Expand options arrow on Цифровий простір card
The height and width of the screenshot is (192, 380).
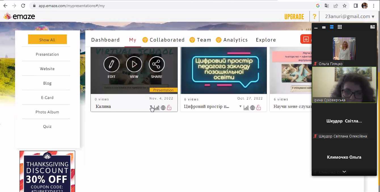tap(240, 107)
